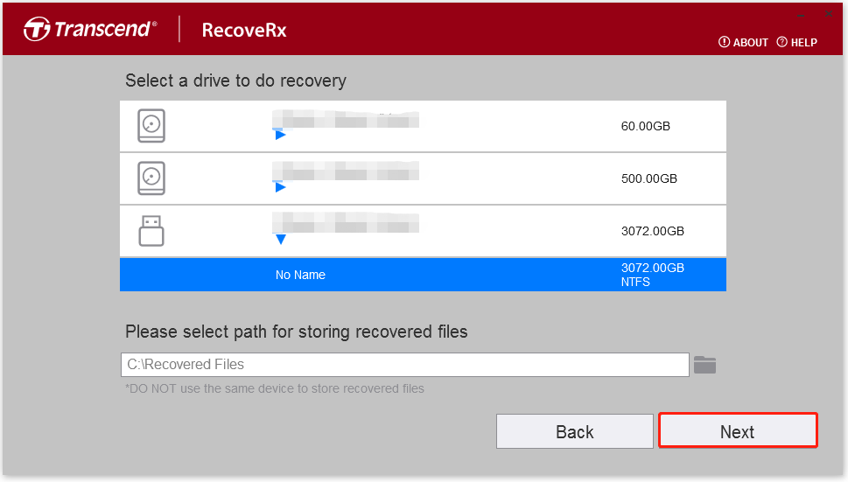The image size is (848, 482).
Task: Expand the 500.00GB drive partitions arrow
Action: coord(280,187)
